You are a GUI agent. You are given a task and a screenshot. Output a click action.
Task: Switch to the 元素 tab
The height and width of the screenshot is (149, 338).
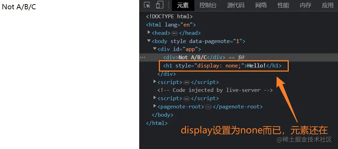point(183,6)
